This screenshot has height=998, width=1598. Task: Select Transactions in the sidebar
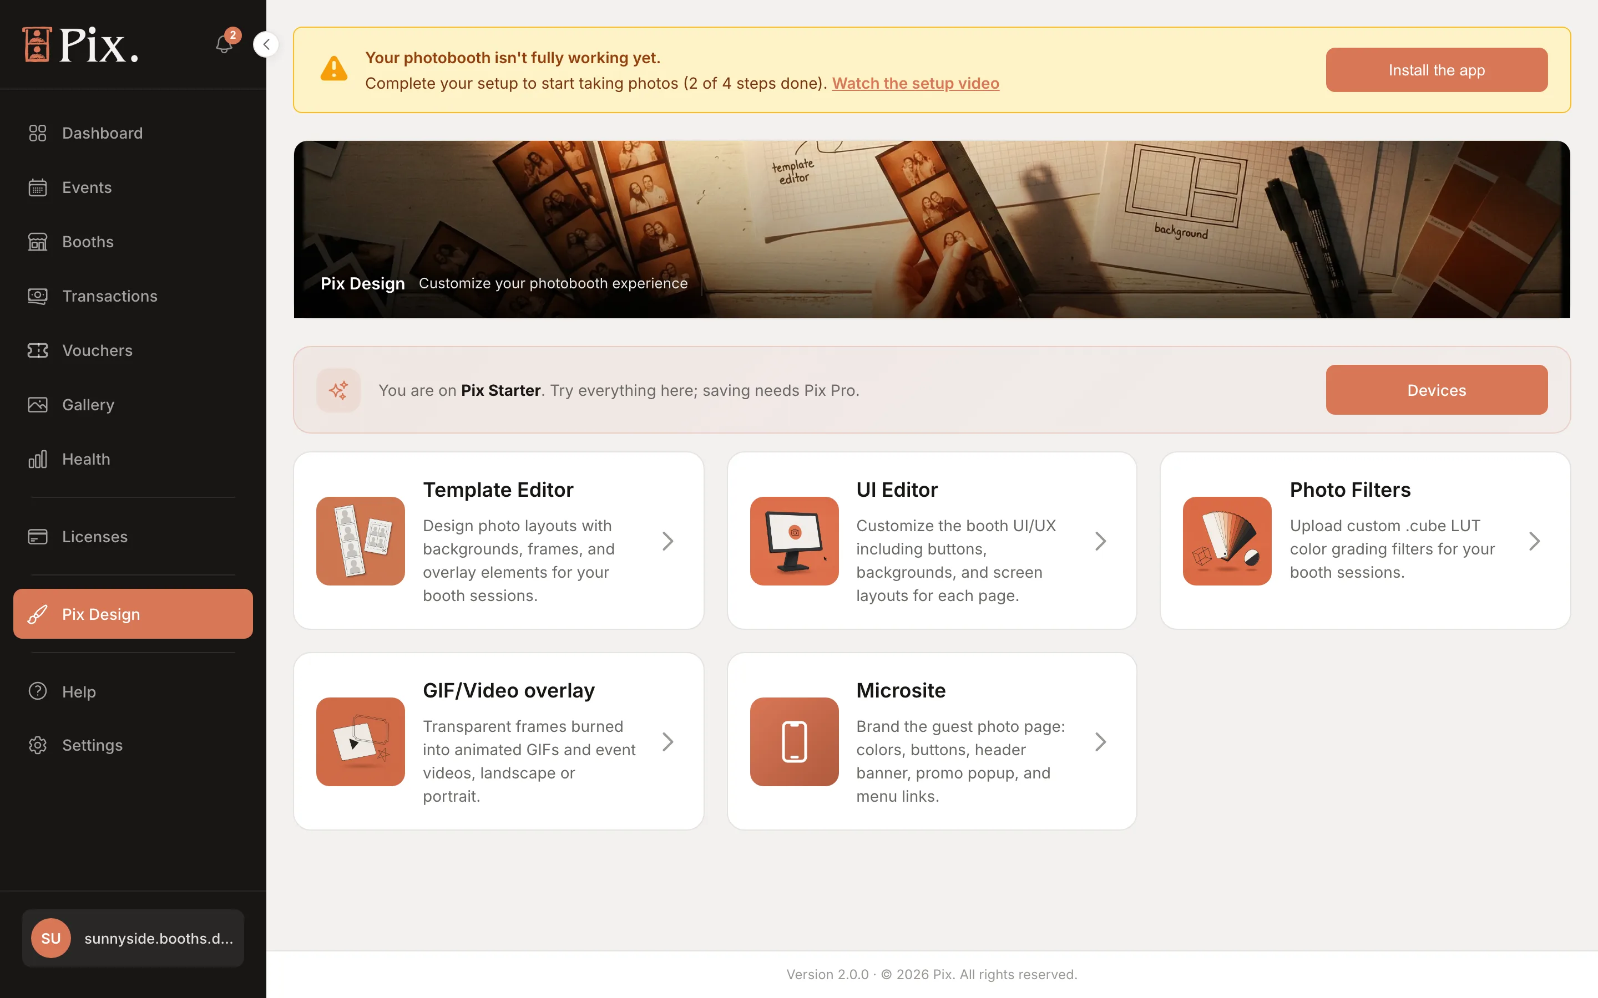133,297
